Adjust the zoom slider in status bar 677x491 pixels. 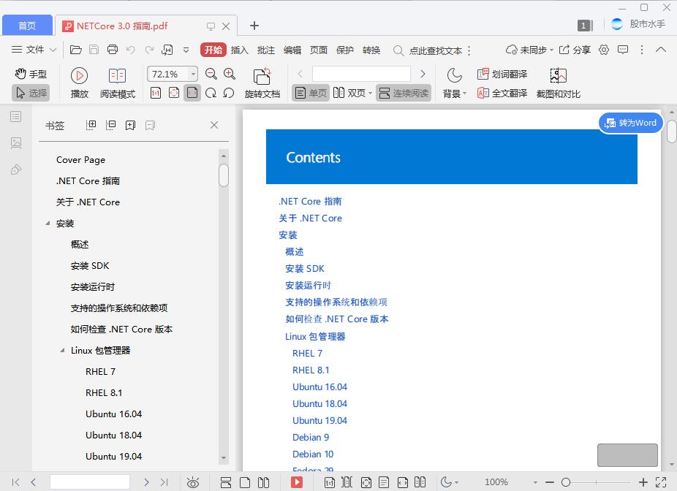coord(567,482)
